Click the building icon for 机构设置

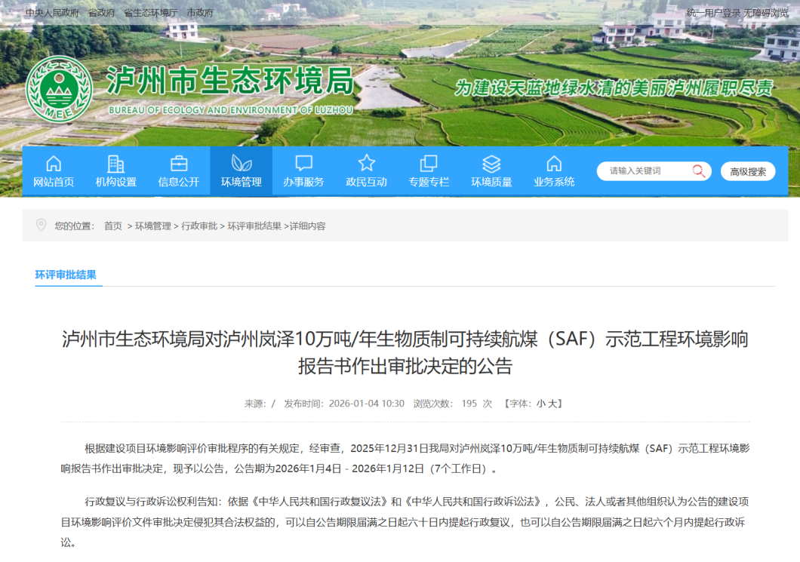116,164
